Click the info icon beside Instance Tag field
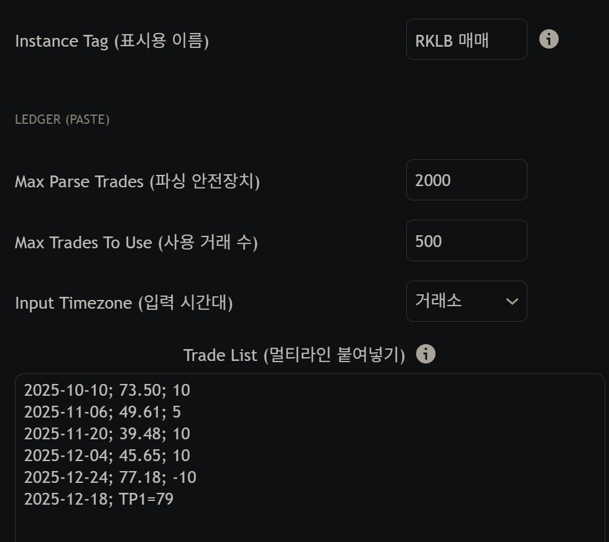The height and width of the screenshot is (542, 609). [548, 39]
